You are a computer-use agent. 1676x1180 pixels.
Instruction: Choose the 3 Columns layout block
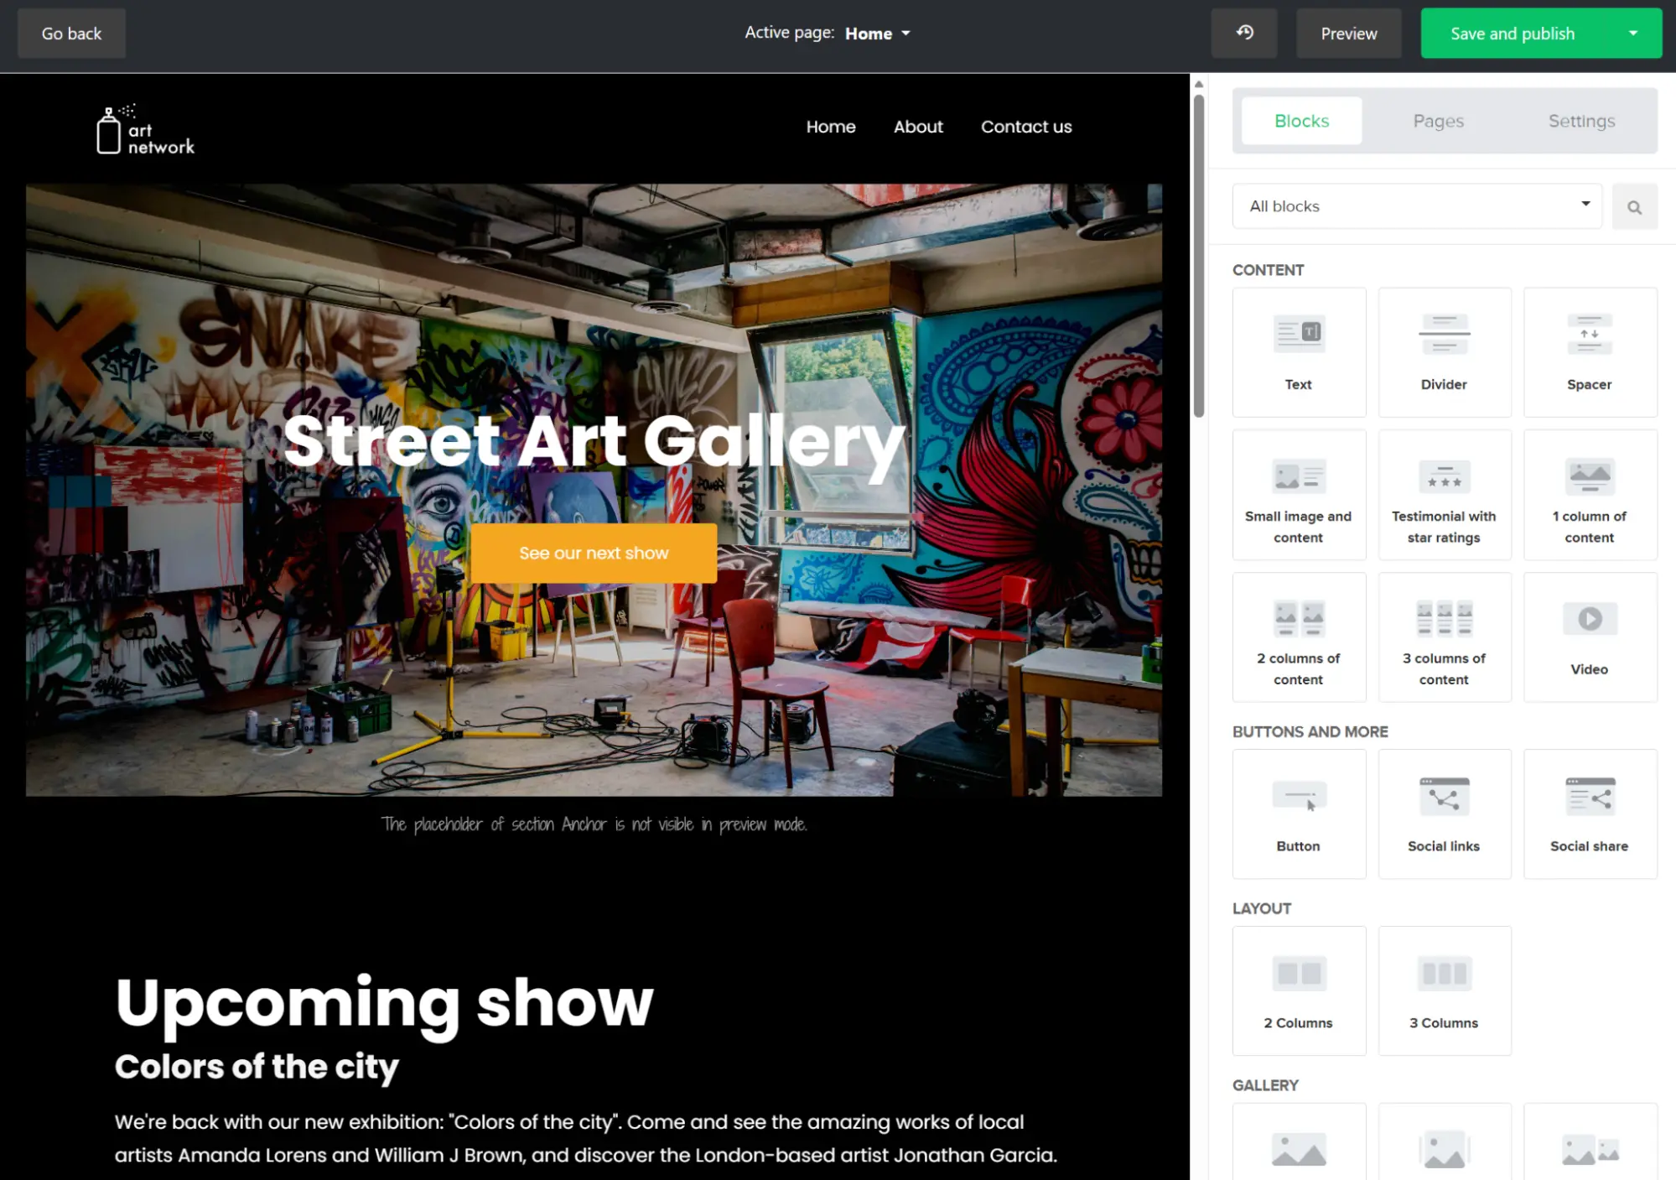tap(1445, 990)
